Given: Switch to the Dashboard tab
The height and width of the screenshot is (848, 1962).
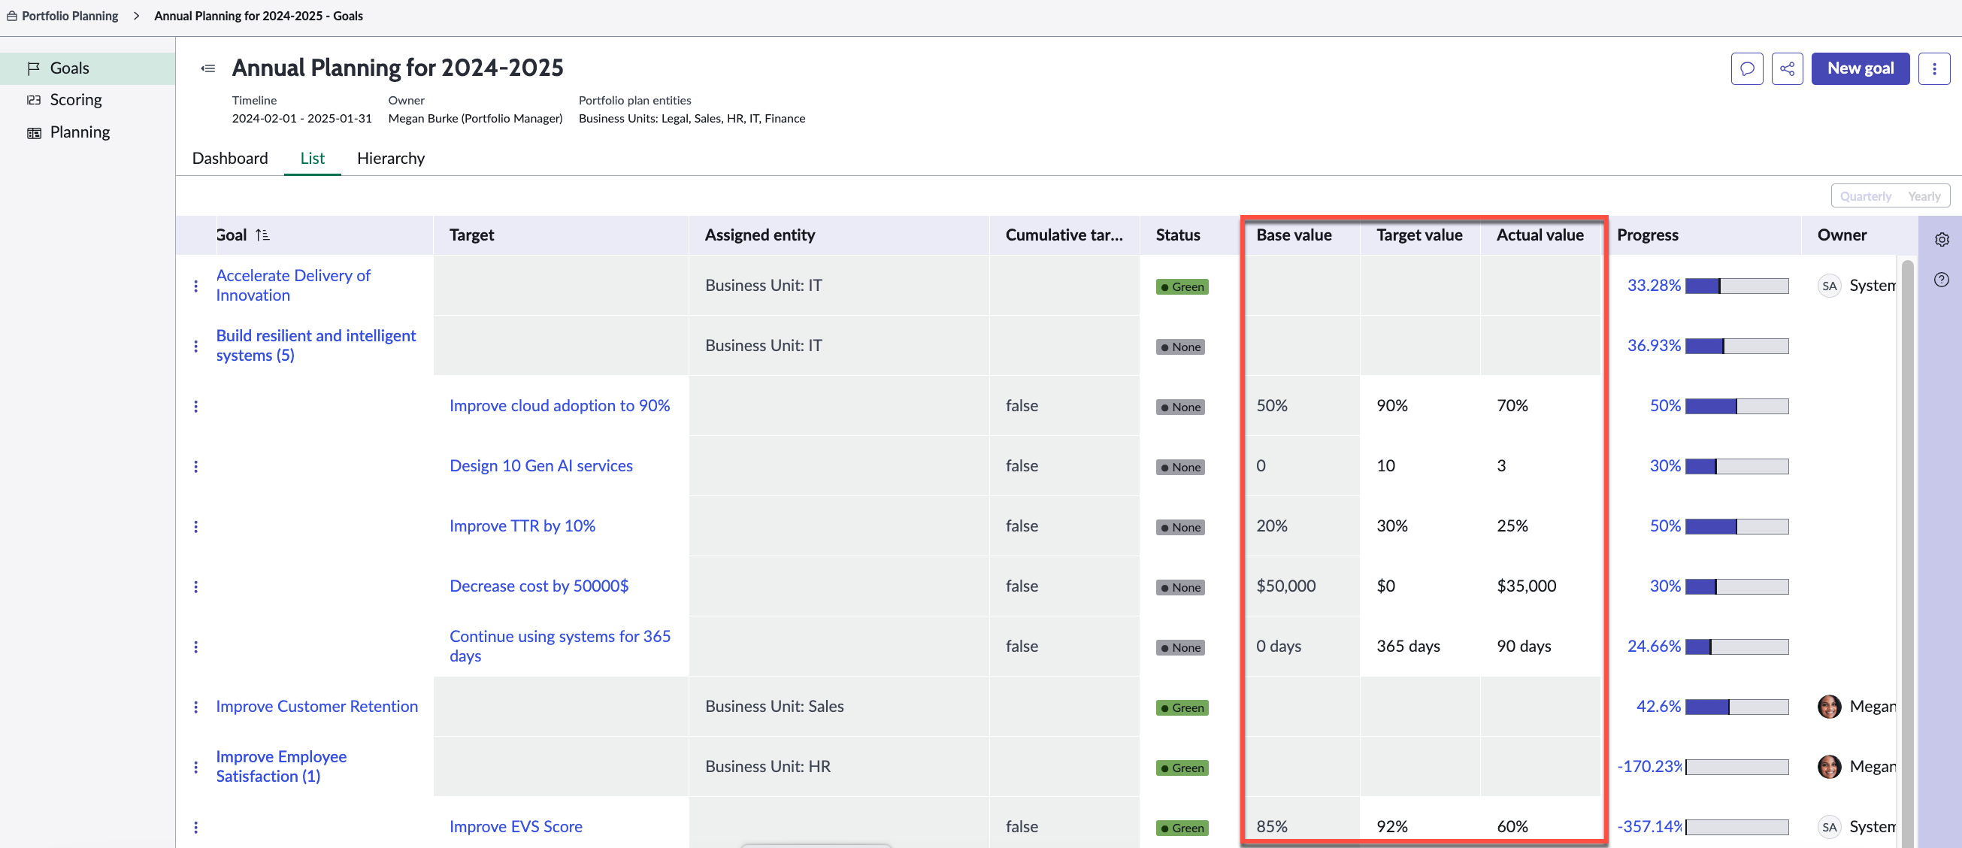Looking at the screenshot, I should tap(230, 158).
